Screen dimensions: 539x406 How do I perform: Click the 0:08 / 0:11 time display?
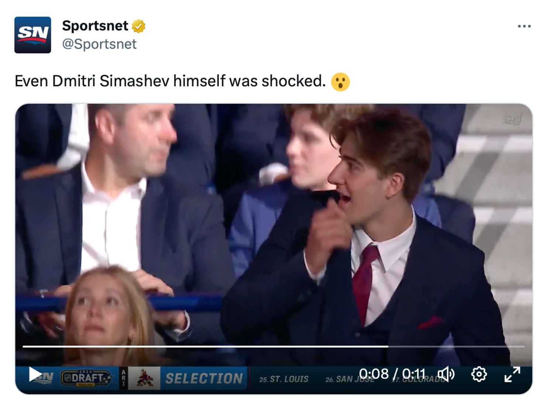pos(392,374)
